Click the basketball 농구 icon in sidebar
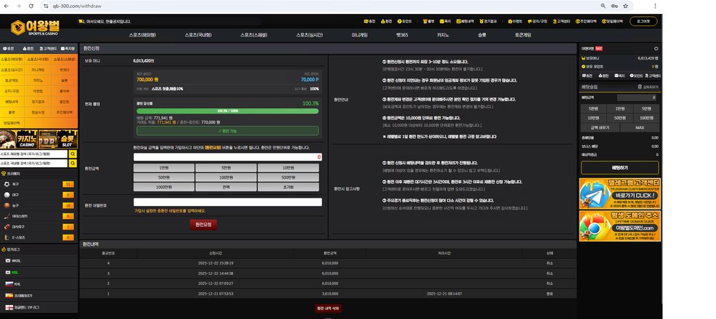Viewport: 716px width, 319px height. pos(6,205)
